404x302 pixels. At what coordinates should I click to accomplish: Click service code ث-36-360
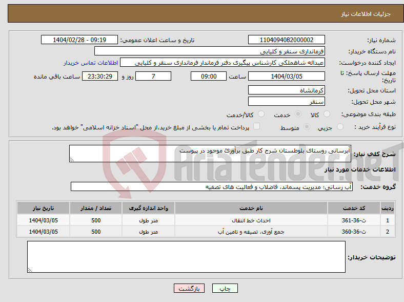tap(354, 232)
